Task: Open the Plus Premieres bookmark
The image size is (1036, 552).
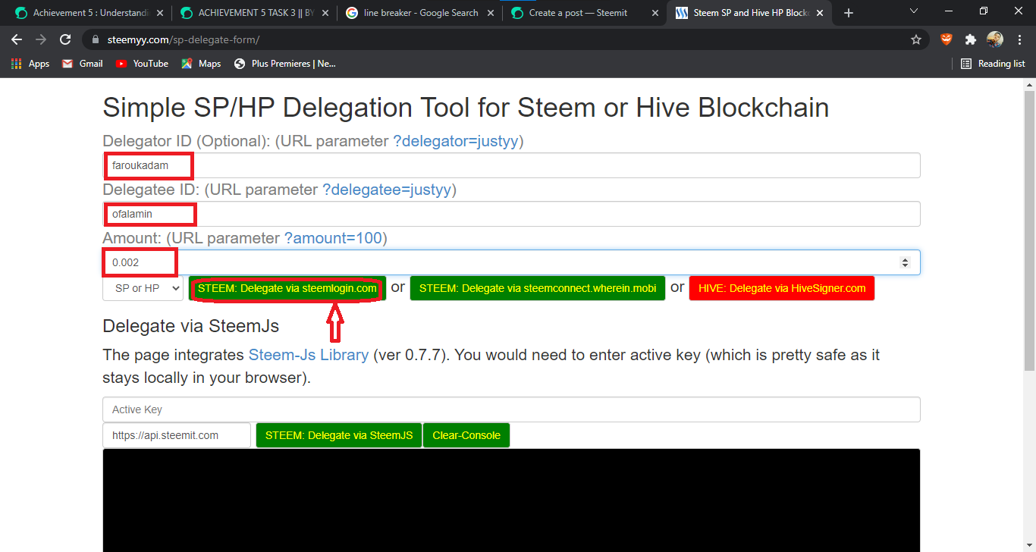Action: click(x=284, y=64)
